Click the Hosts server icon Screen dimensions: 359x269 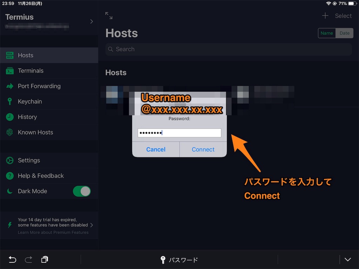coord(9,55)
